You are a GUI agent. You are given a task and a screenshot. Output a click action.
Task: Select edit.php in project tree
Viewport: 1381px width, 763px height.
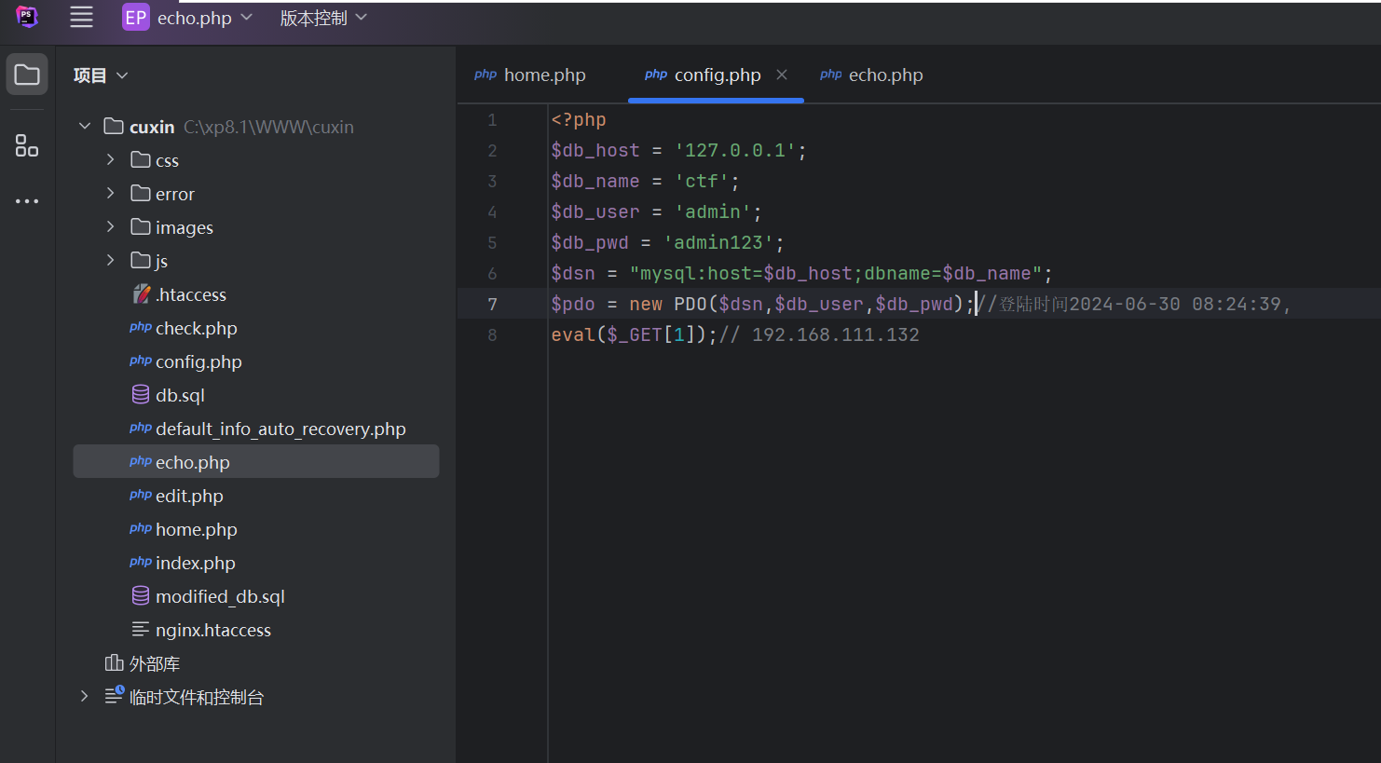click(x=189, y=496)
